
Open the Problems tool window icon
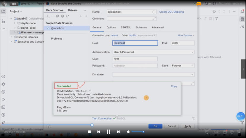(x=3, y=115)
